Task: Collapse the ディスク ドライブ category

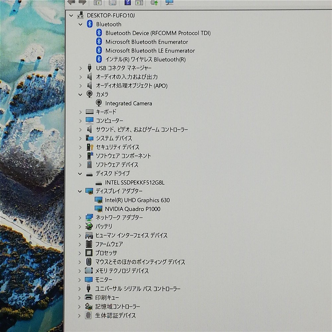Action: 80,174
